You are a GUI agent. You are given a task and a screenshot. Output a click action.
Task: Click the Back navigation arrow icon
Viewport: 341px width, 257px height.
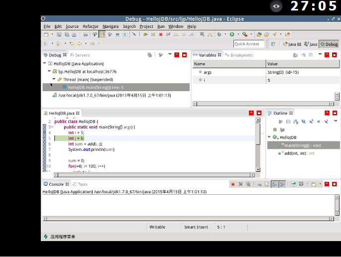(x=80, y=43)
